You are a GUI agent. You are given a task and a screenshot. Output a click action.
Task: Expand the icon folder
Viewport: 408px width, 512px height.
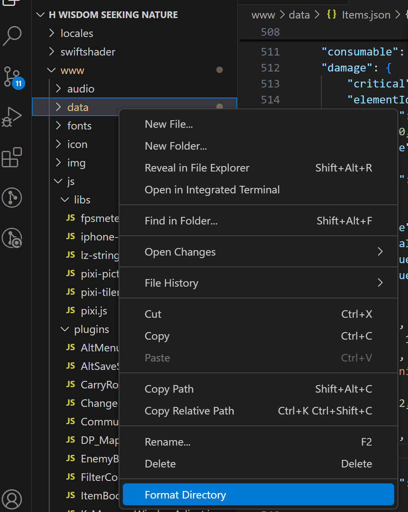click(x=58, y=144)
